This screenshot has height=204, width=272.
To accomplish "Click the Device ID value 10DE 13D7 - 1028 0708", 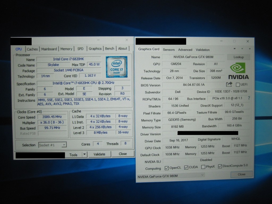I will tap(231, 91).
